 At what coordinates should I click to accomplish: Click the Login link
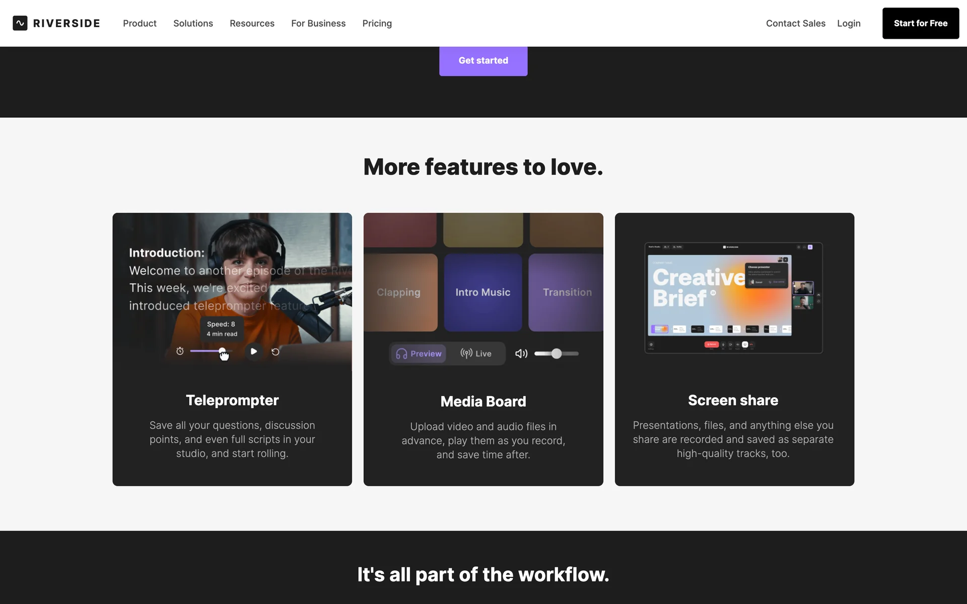(x=849, y=23)
